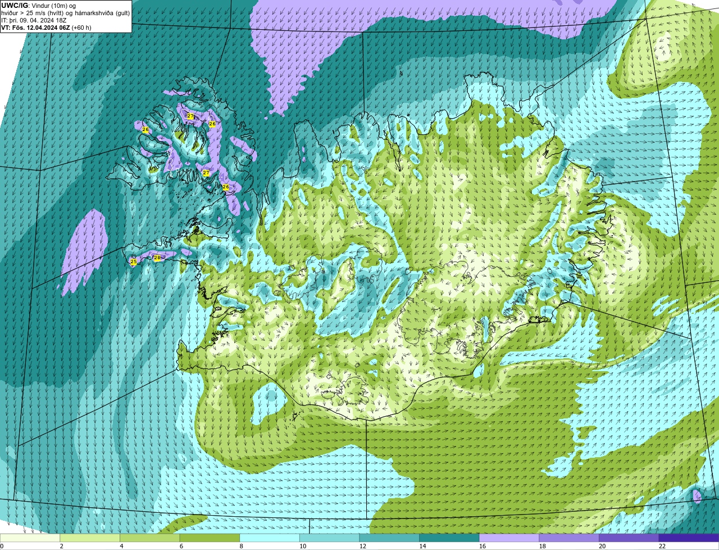The image size is (719, 550).
Task: Pick the lavender 16–18 m/s swatch
Action: (x=509, y=538)
